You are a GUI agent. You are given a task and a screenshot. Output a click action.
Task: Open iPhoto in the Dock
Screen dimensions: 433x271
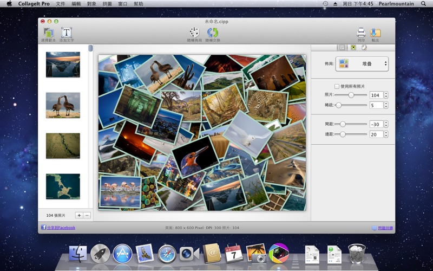click(256, 253)
